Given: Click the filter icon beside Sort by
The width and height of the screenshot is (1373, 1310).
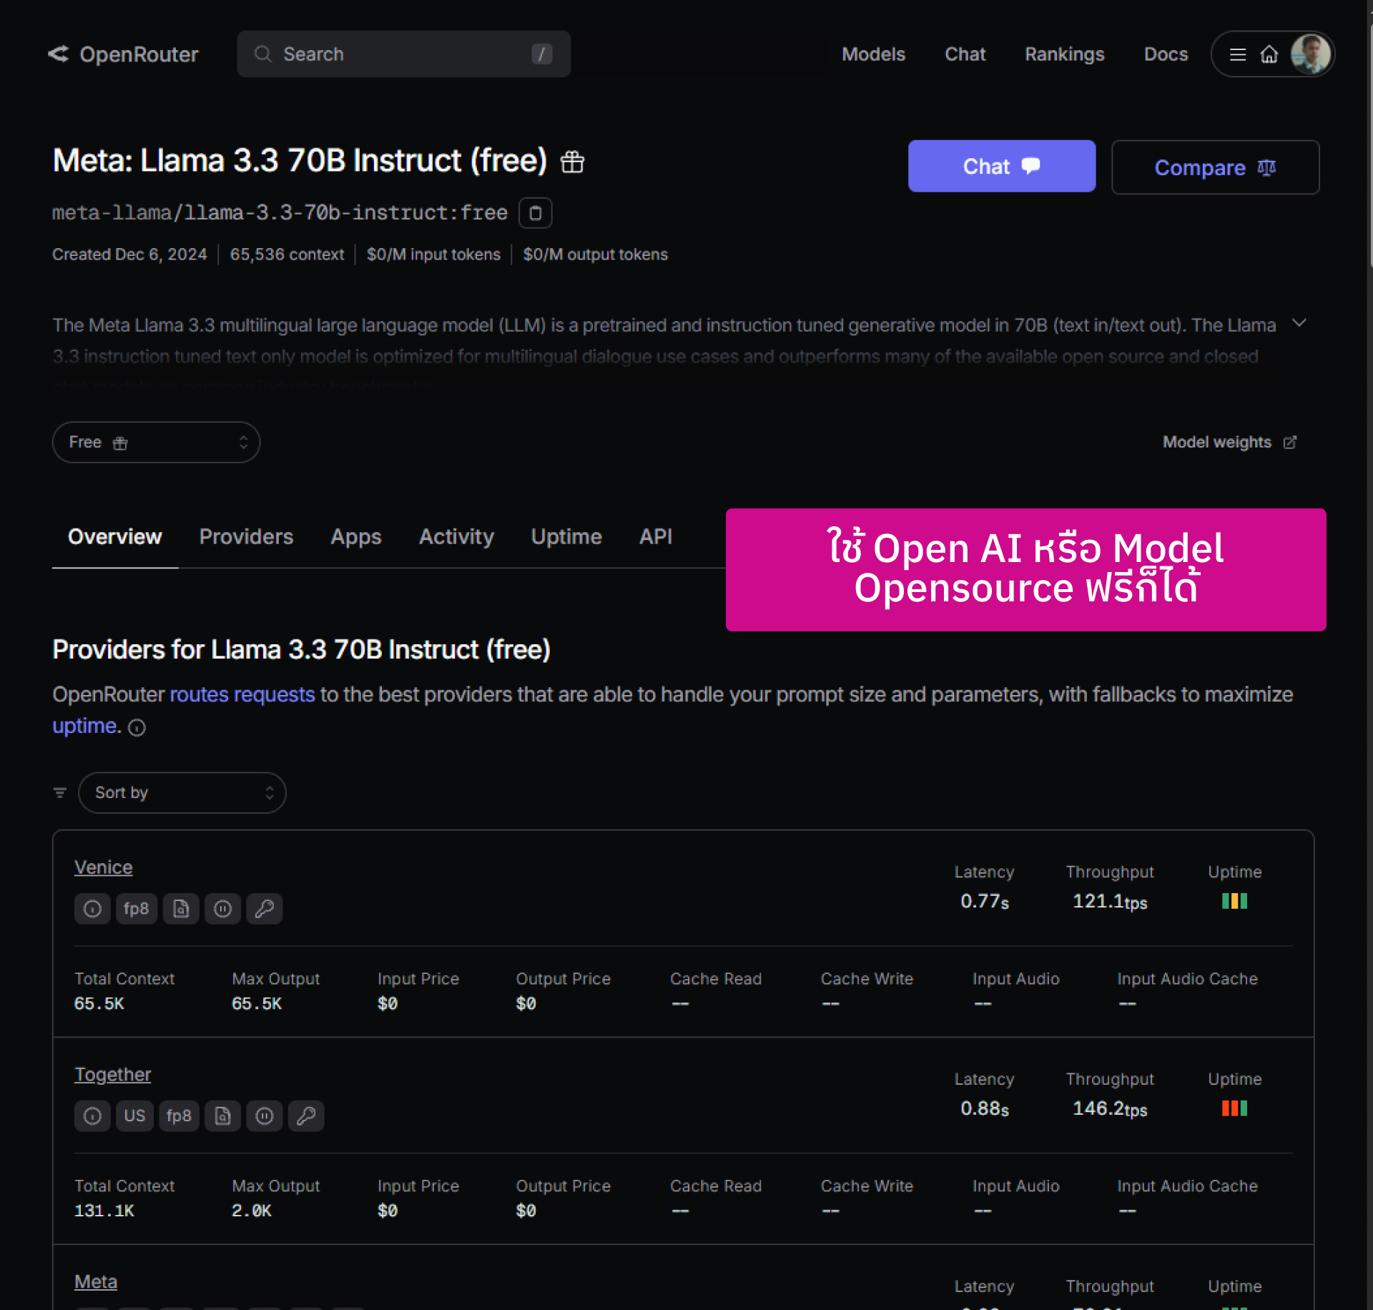Looking at the screenshot, I should coord(60,793).
